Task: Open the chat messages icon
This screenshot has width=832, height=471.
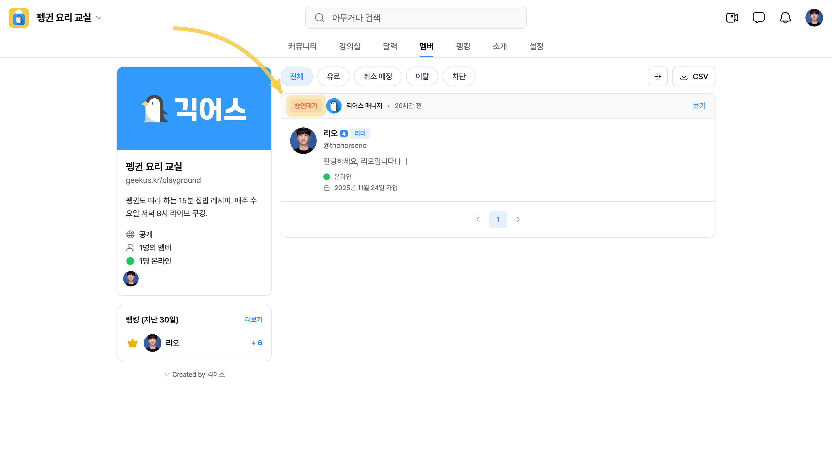Action: [x=759, y=18]
